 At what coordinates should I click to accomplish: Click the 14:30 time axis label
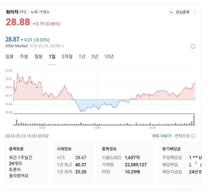point(153,128)
